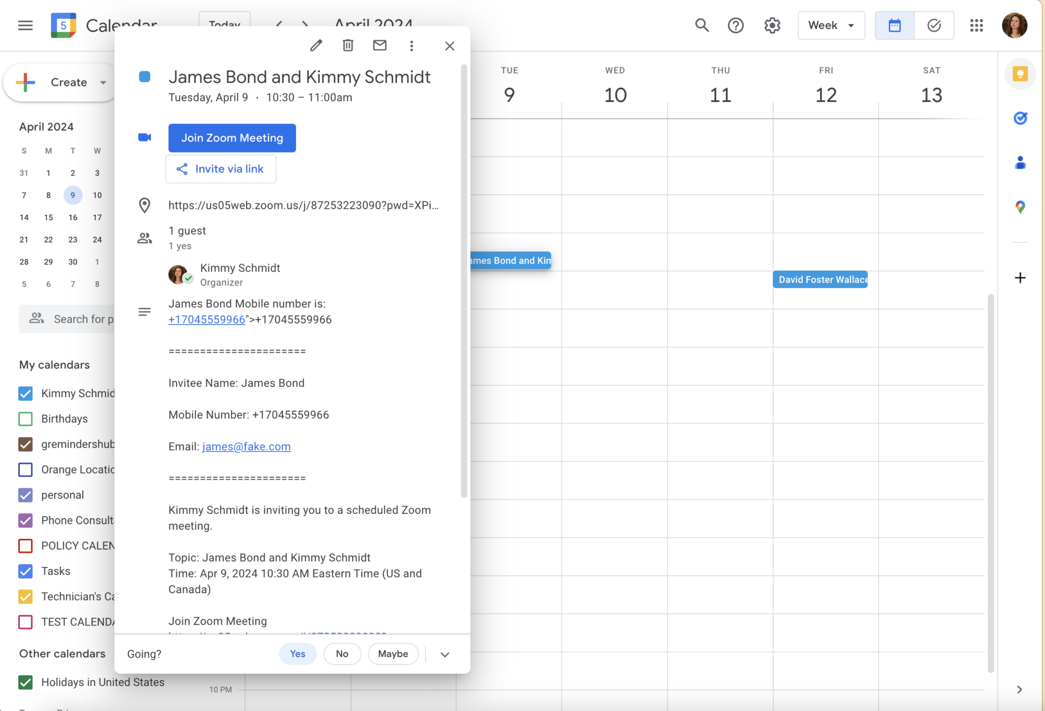Email guests via the envelope icon
Screen dimensions: 1045x711
(x=379, y=45)
